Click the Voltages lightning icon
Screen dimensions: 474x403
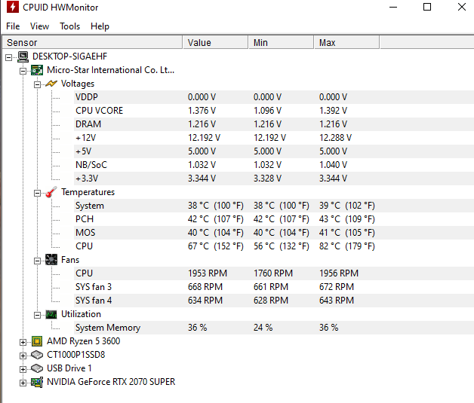[51, 84]
